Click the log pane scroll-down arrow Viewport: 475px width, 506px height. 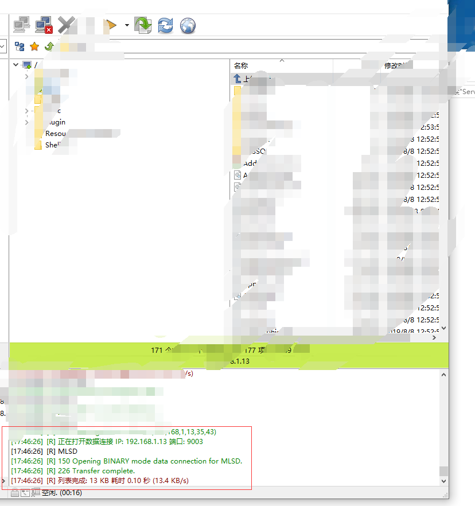443,481
